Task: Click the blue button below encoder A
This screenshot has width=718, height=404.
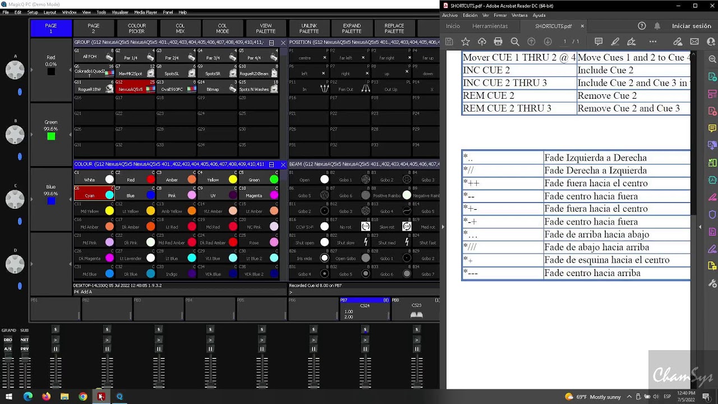Action: coord(20,91)
